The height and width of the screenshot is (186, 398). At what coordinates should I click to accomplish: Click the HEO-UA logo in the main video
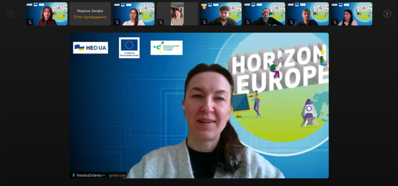91,48
